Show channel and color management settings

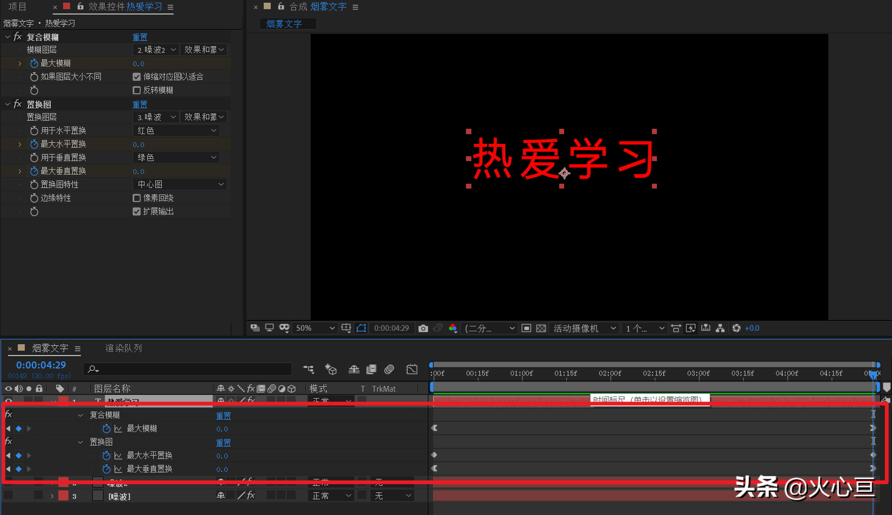[452, 328]
